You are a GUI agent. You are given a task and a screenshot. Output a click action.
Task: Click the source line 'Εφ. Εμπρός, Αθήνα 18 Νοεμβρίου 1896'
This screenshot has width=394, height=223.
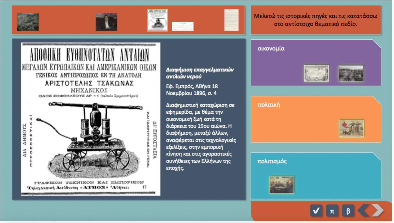192,90
